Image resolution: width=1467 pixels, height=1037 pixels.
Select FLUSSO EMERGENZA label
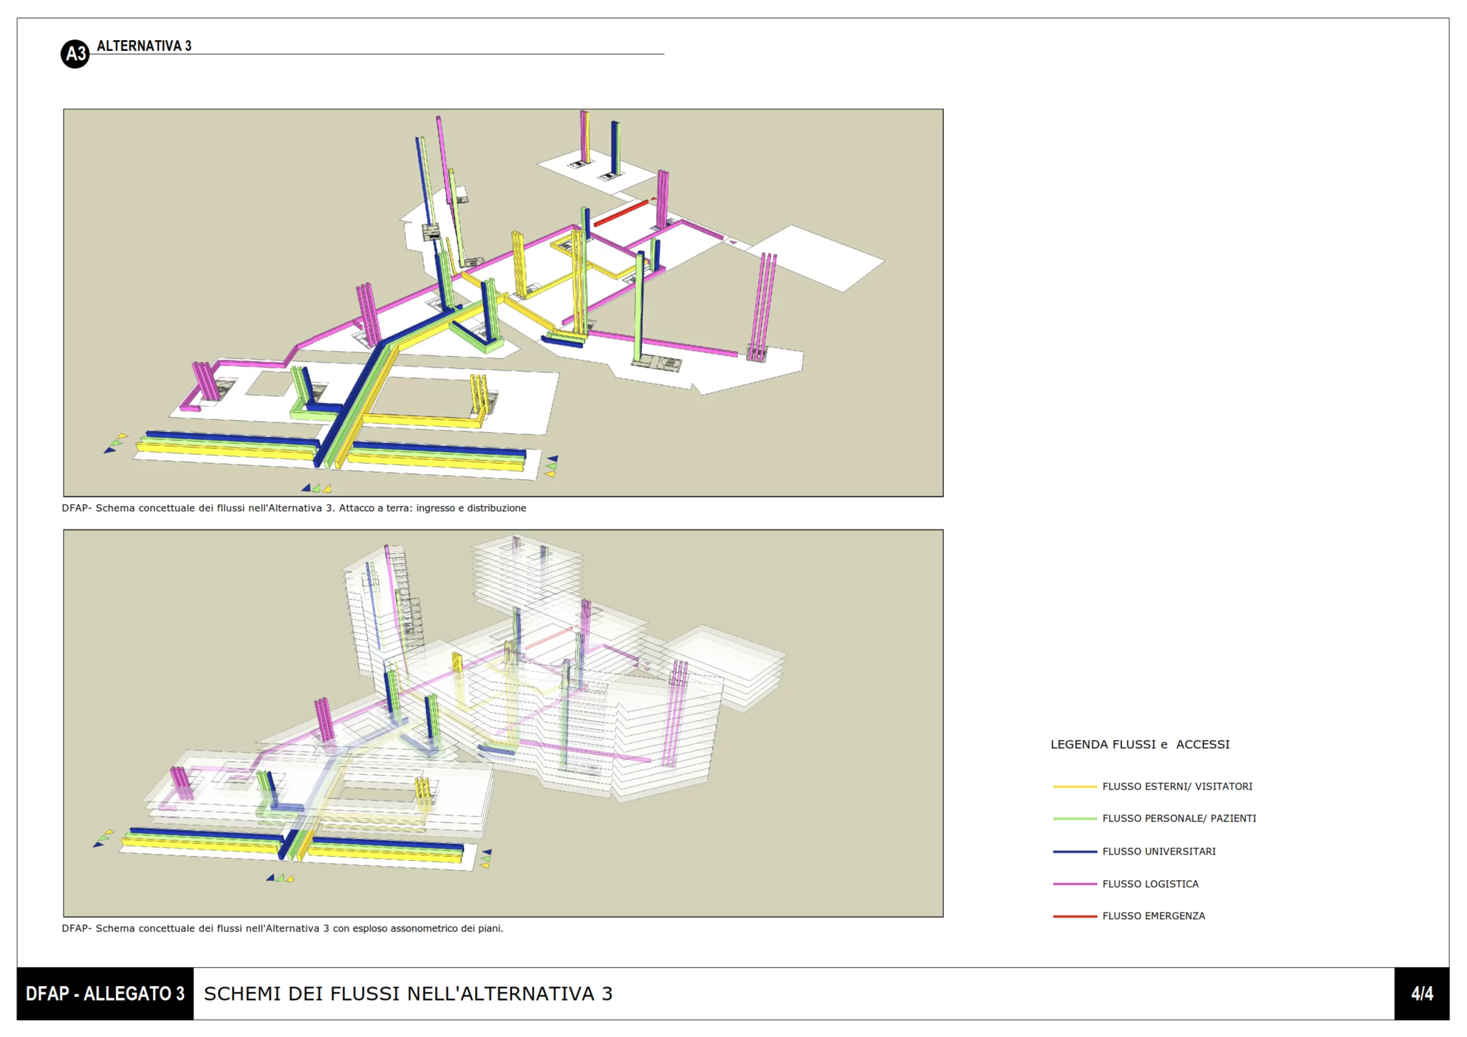pos(1154,916)
